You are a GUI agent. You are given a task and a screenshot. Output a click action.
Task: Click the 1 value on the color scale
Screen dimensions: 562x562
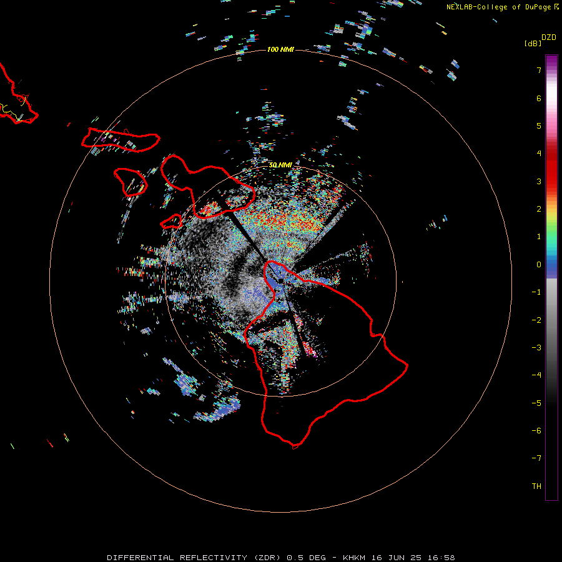pyautogui.click(x=539, y=237)
